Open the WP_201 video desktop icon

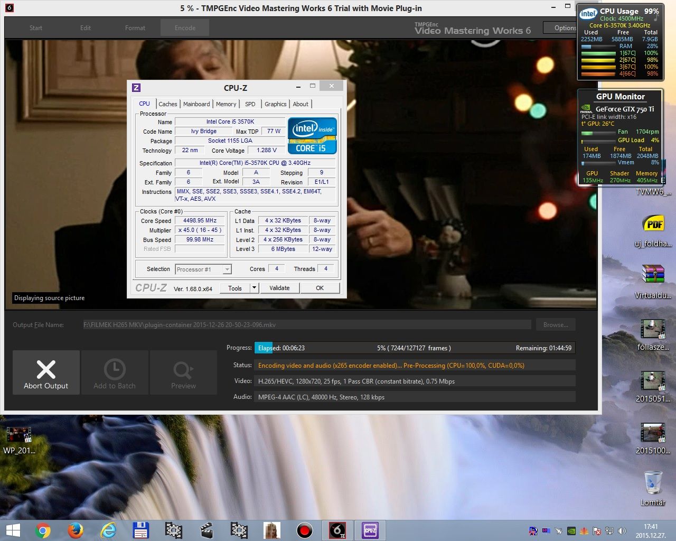pyautogui.click(x=19, y=440)
